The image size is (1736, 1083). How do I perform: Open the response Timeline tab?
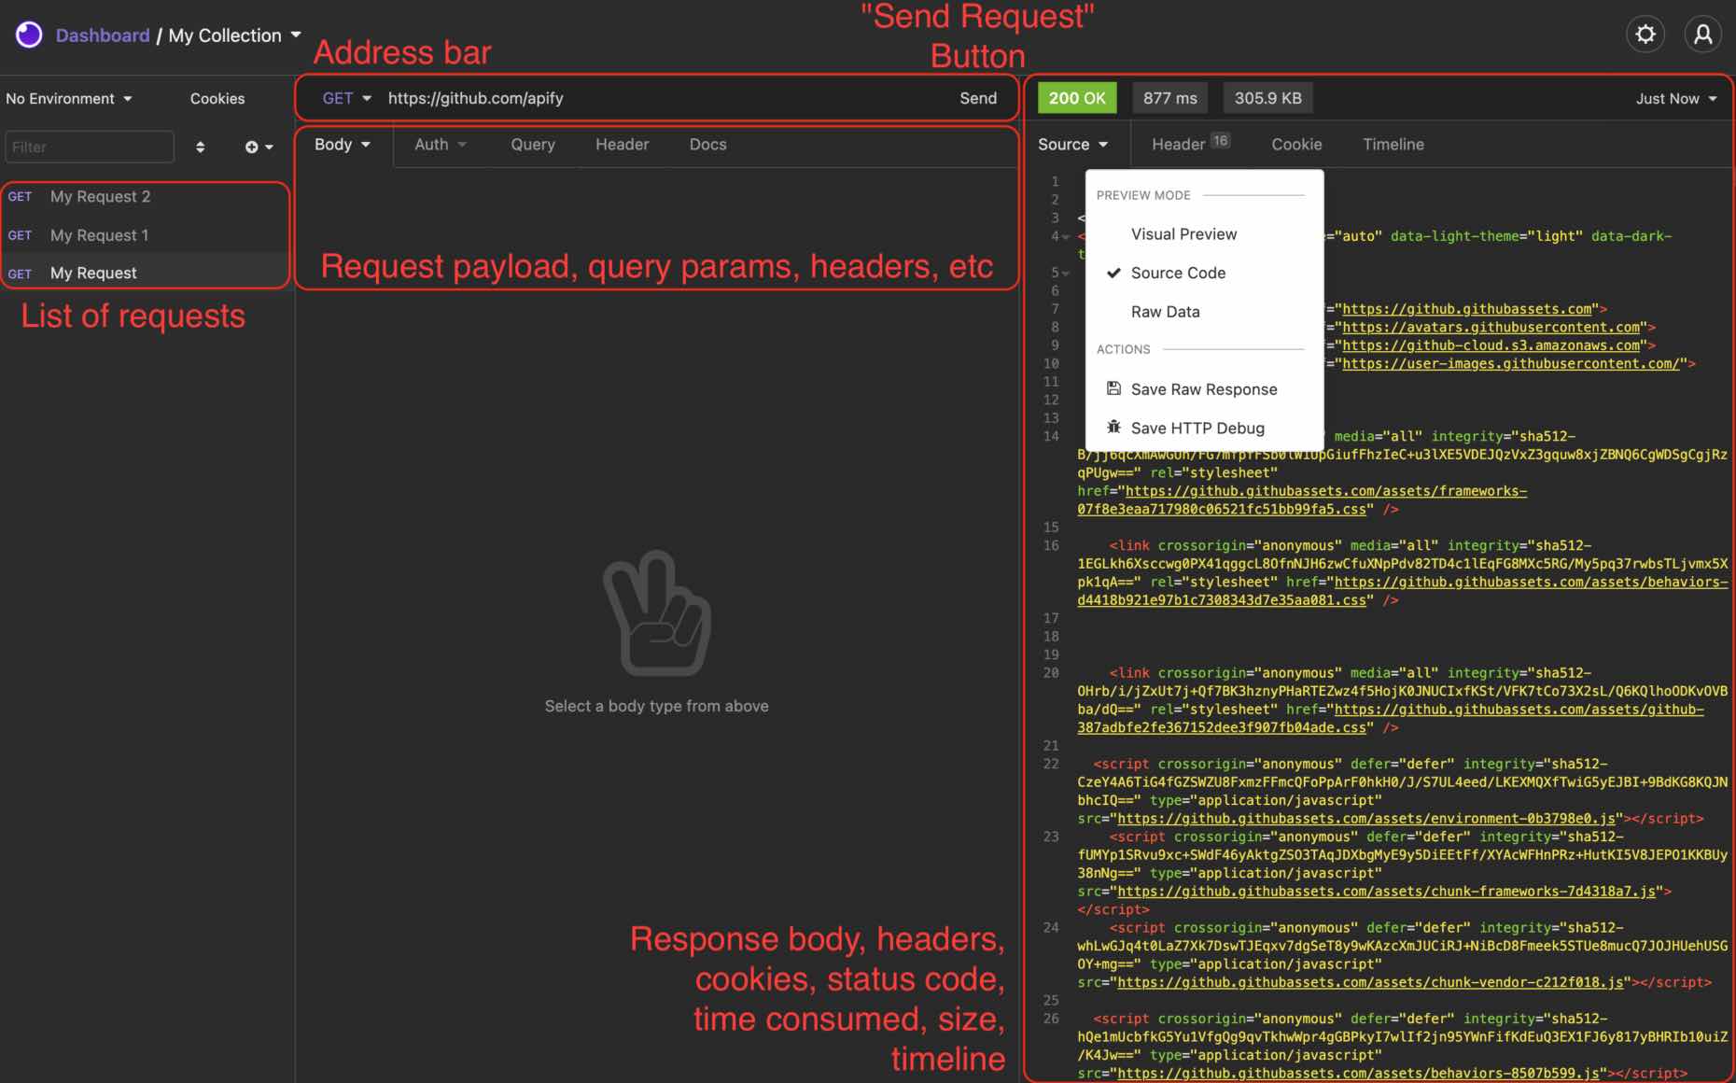(x=1393, y=145)
